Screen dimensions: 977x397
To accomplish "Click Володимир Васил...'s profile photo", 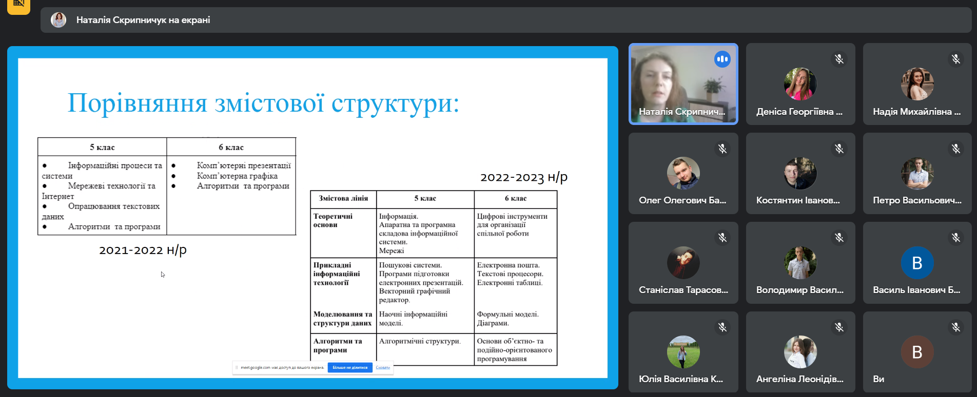I will click(800, 263).
